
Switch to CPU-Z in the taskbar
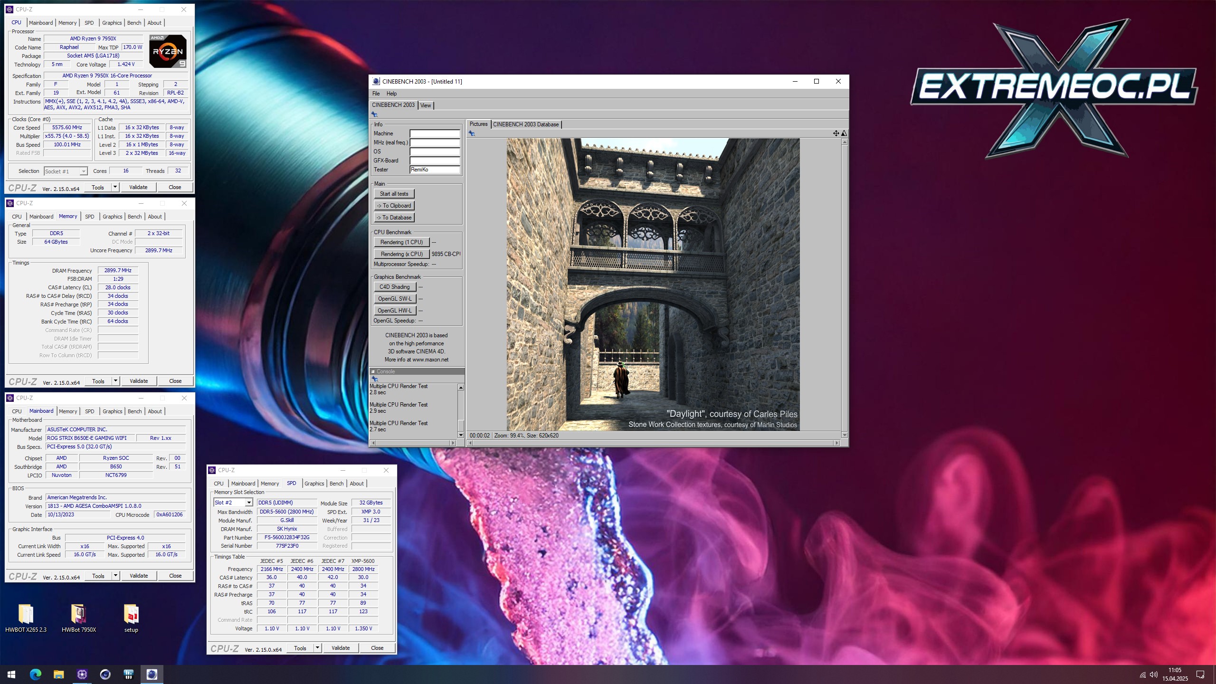pos(82,674)
